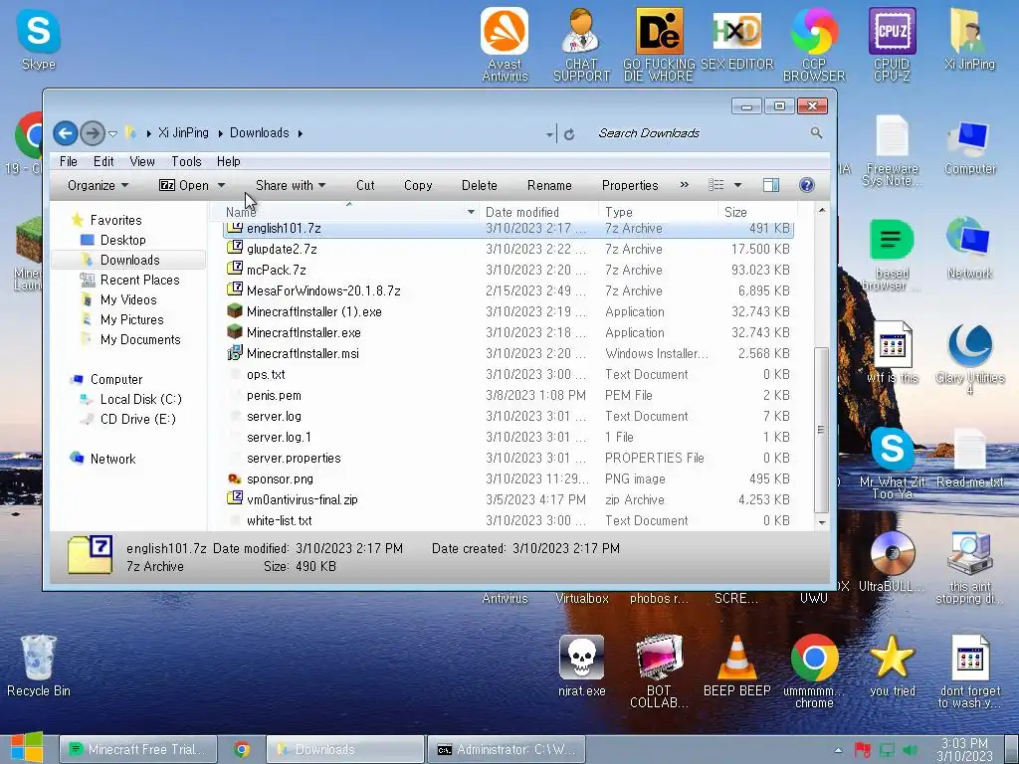
Task: Open the Organize dropdown menu
Action: pyautogui.click(x=99, y=185)
